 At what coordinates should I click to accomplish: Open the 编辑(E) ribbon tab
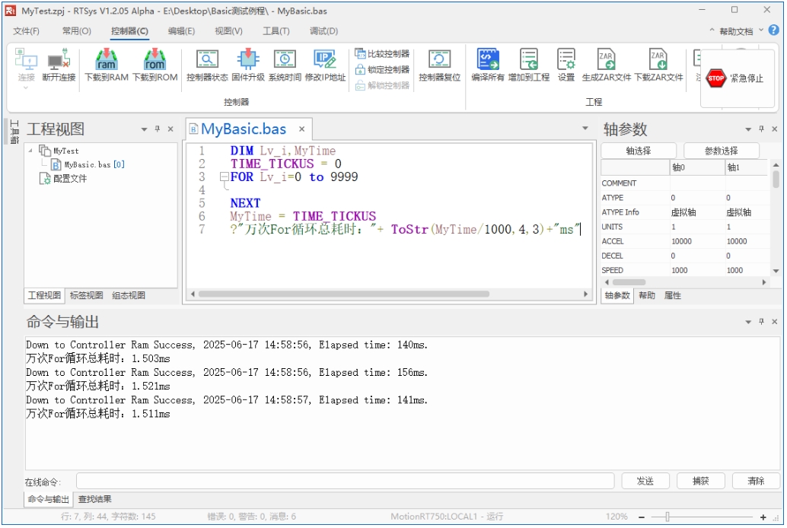[x=181, y=31]
